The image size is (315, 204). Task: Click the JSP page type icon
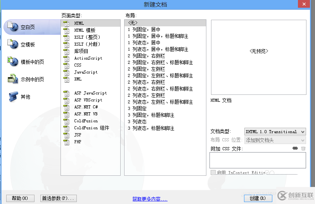(66, 135)
